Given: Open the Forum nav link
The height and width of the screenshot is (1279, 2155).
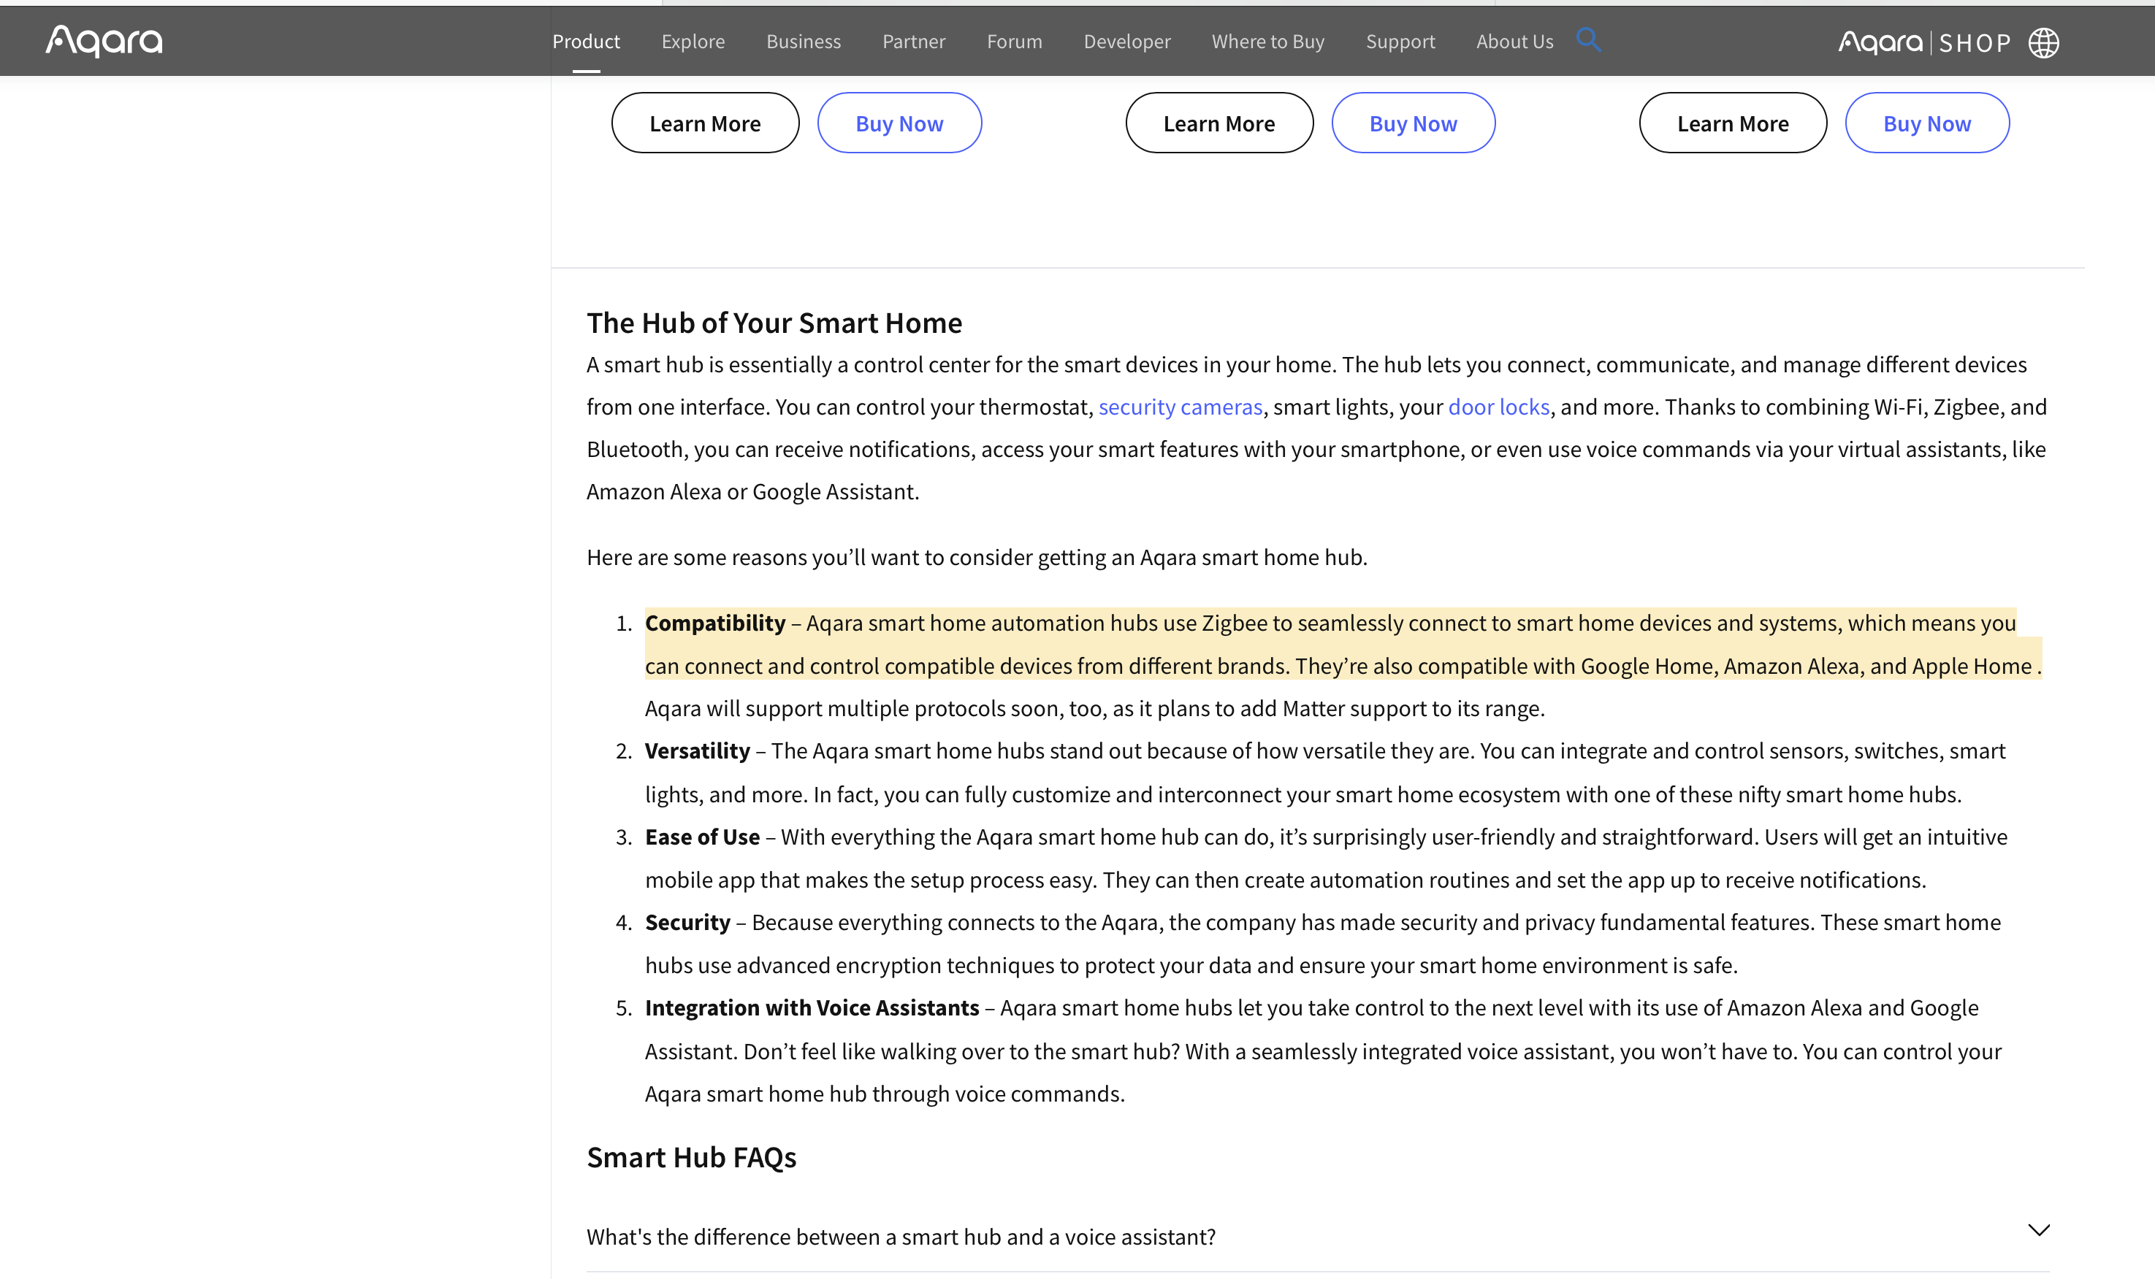Looking at the screenshot, I should point(1014,42).
